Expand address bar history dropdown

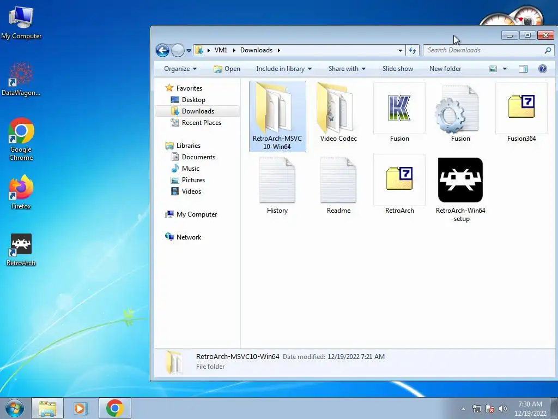coord(401,50)
